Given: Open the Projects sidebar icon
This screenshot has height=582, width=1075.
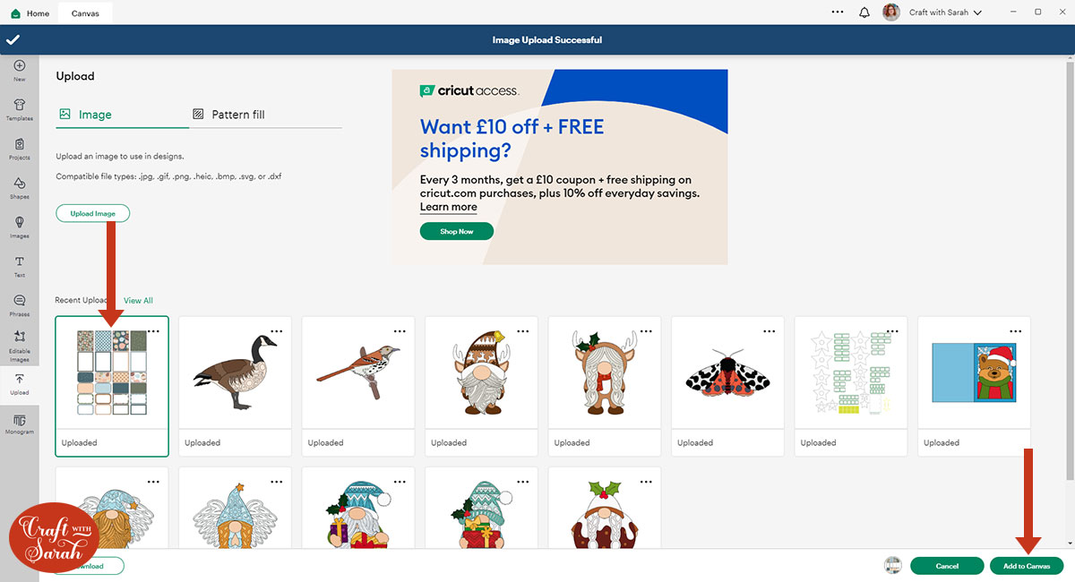Looking at the screenshot, I should tap(20, 149).
